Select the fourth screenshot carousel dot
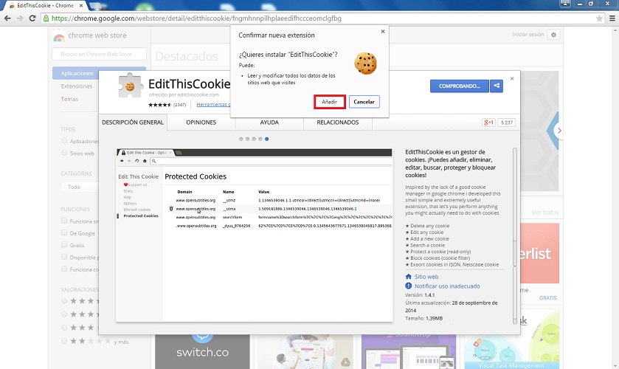Viewport: 619px width, 369px height. (x=260, y=139)
